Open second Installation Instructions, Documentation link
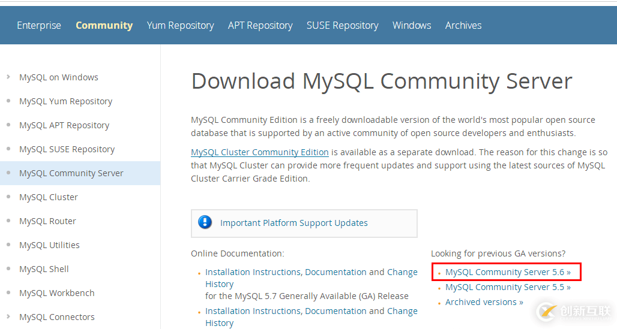This screenshot has width=617, height=329. pos(286,311)
